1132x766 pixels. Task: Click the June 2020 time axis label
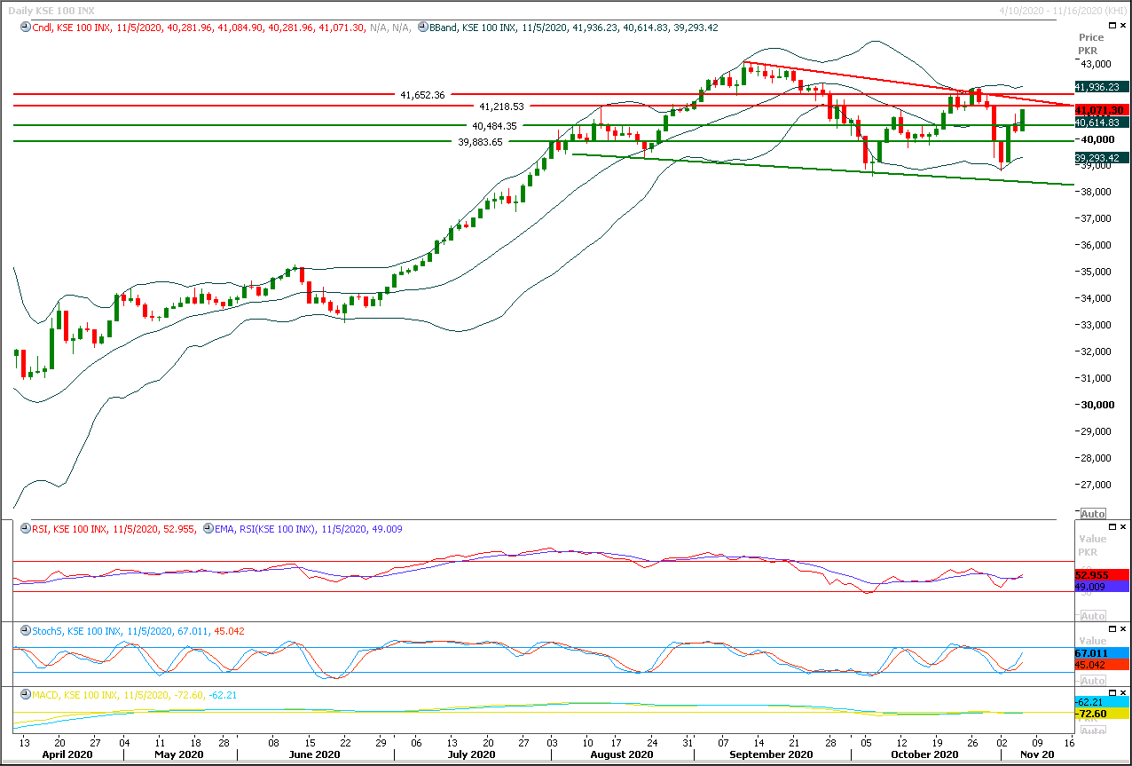pos(315,754)
